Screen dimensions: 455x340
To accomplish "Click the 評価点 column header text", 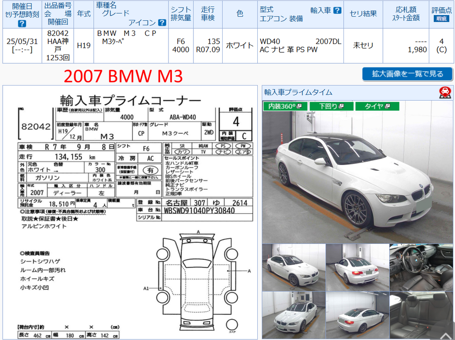I will pyautogui.click(x=441, y=11).
